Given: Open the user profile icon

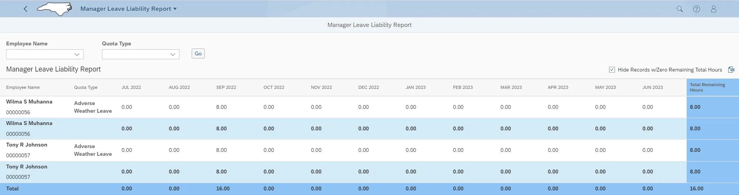Looking at the screenshot, I should [713, 9].
